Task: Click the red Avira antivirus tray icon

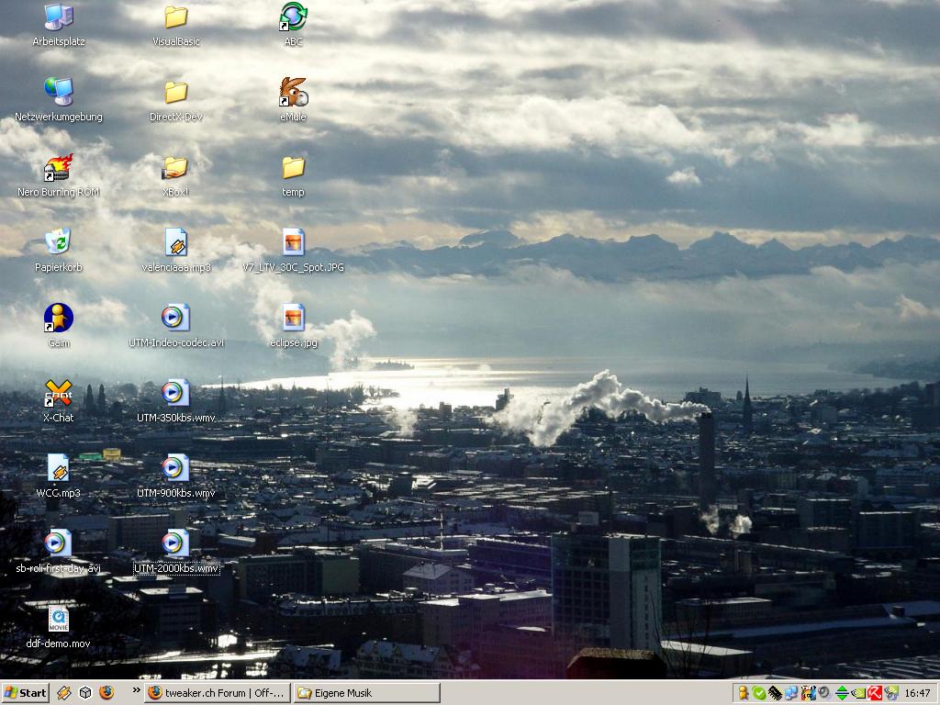Action: 876,693
